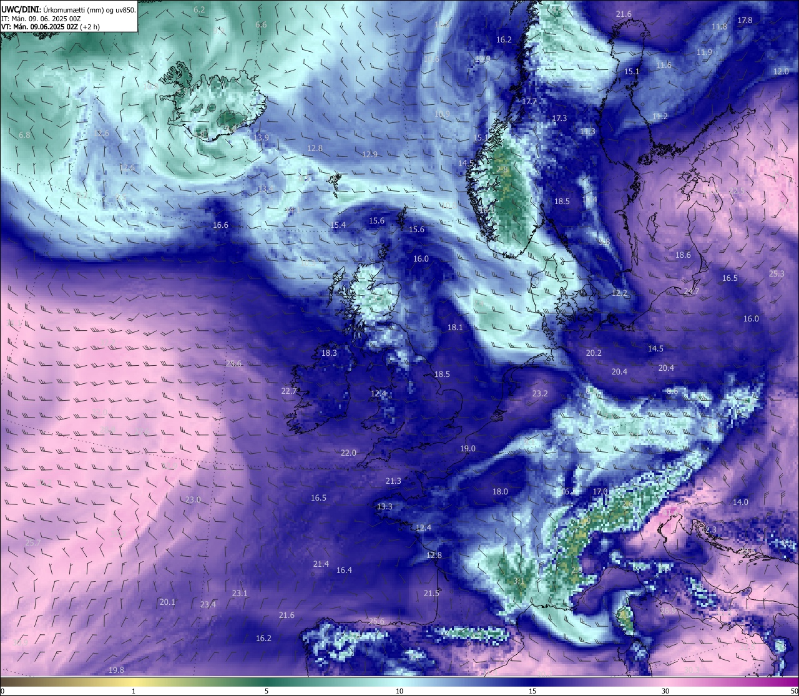Click the 16.4 value label
Image resolution: width=799 pixels, height=696 pixels.
click(x=344, y=570)
